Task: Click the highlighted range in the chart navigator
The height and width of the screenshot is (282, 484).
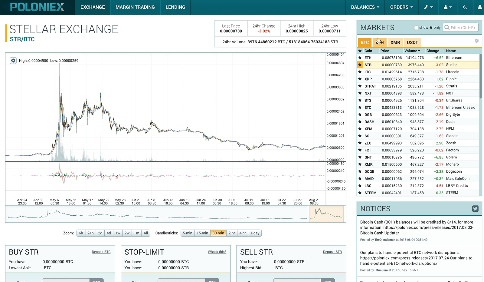Action: (326, 214)
